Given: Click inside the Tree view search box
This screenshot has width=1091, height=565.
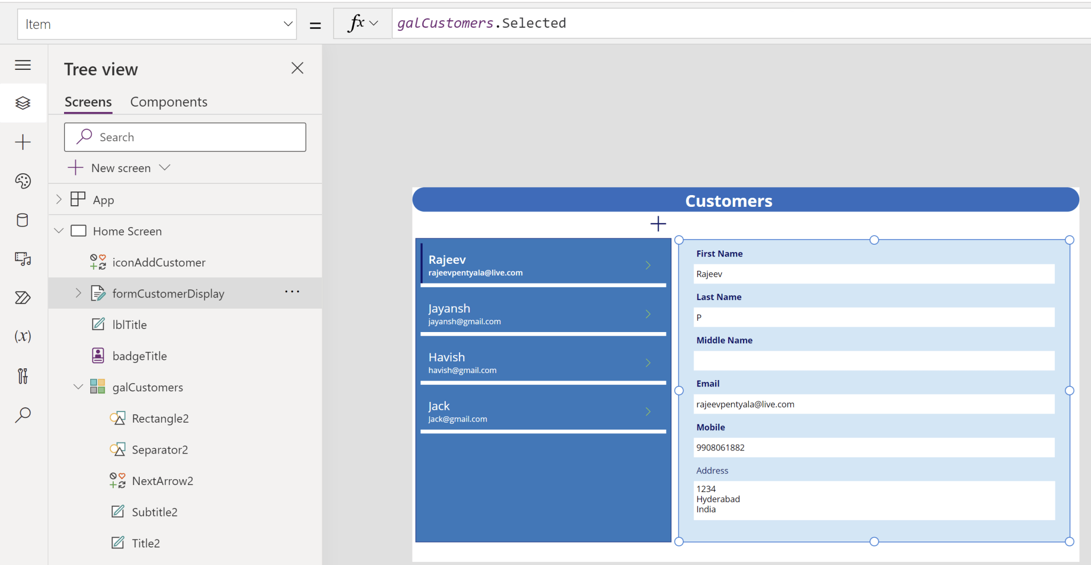Looking at the screenshot, I should [x=185, y=137].
